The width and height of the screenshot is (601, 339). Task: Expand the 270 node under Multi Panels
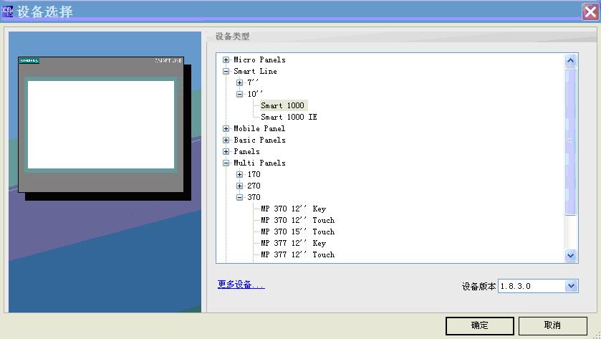point(239,186)
